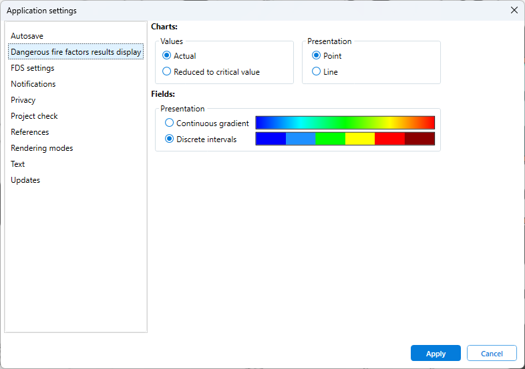Screen dimensions: 525x369
Task: Open Rendering modes settings
Action: (x=42, y=148)
